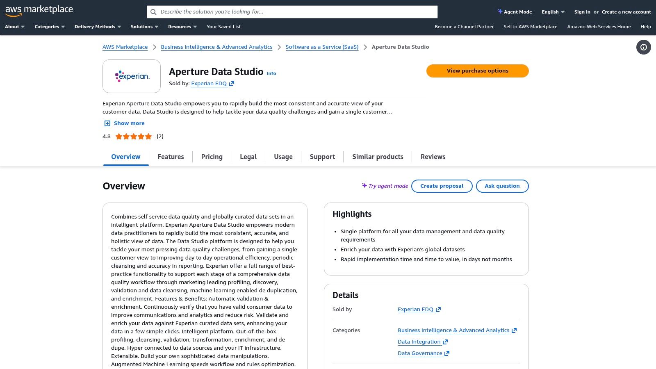Open Experian EDQ via its external link icon
This screenshot has height=369, width=656.
pyautogui.click(x=232, y=83)
